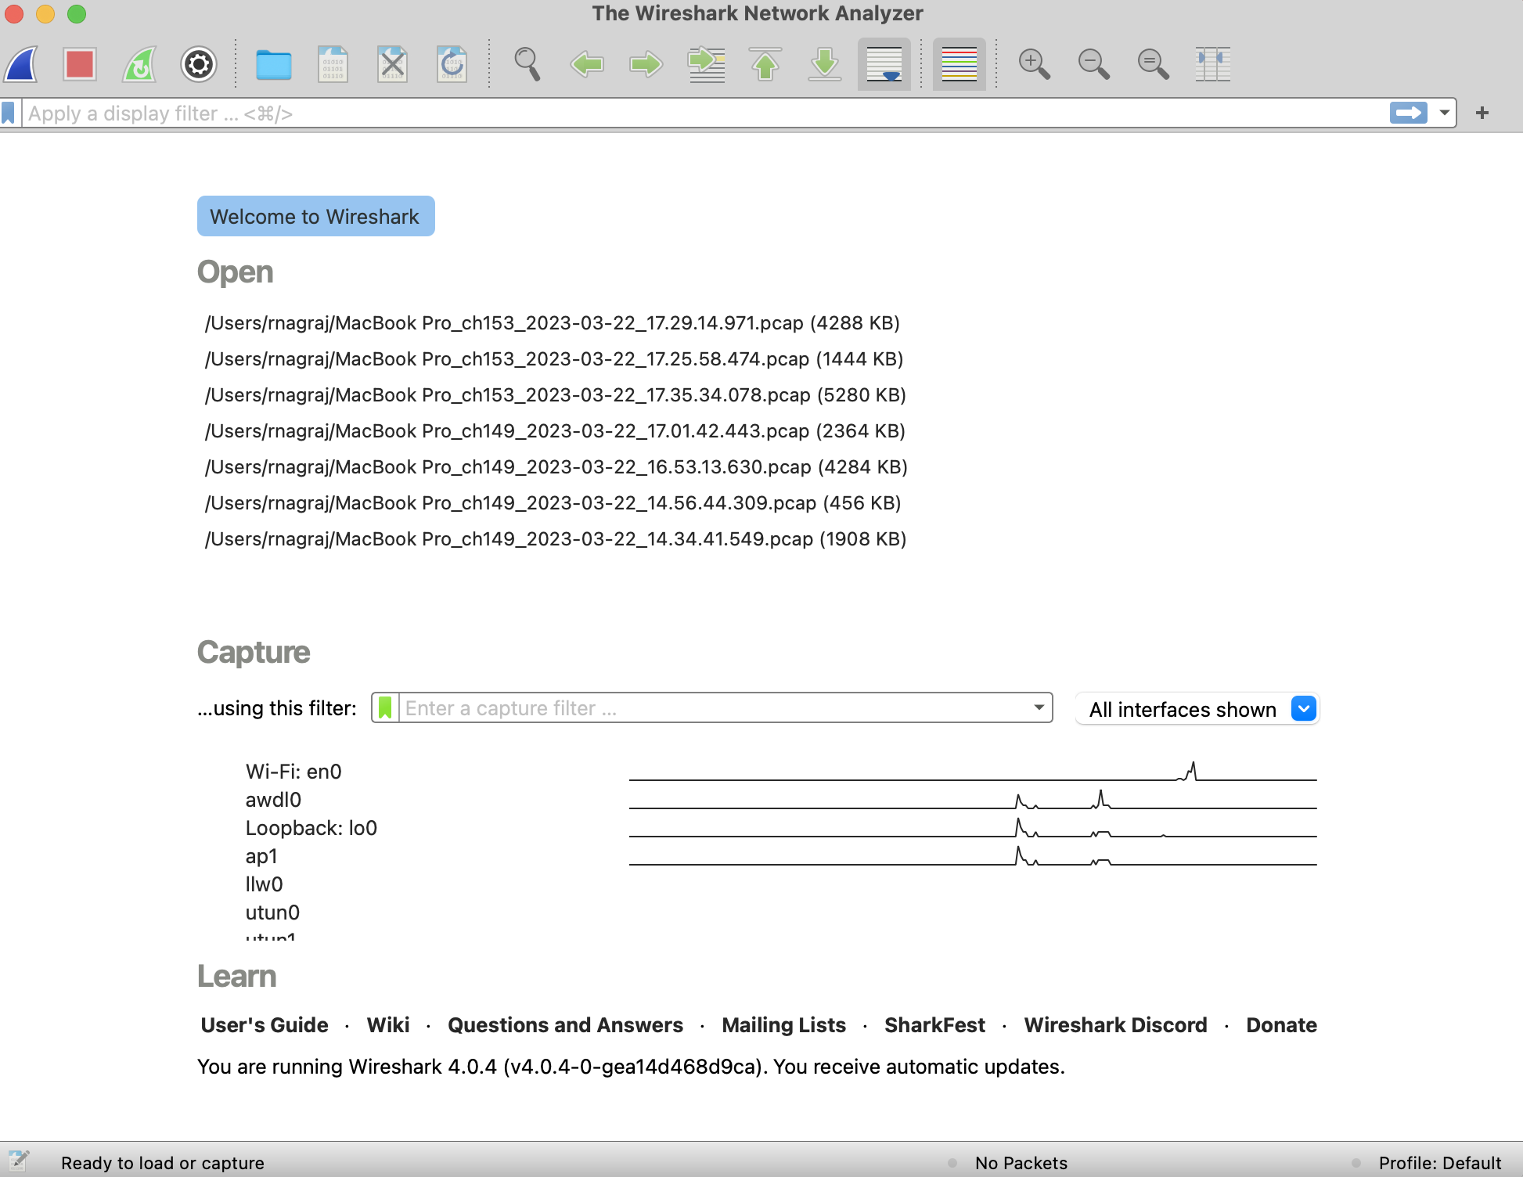Open the User's Guide link
Viewport: 1523px width, 1177px height.
264,1025
